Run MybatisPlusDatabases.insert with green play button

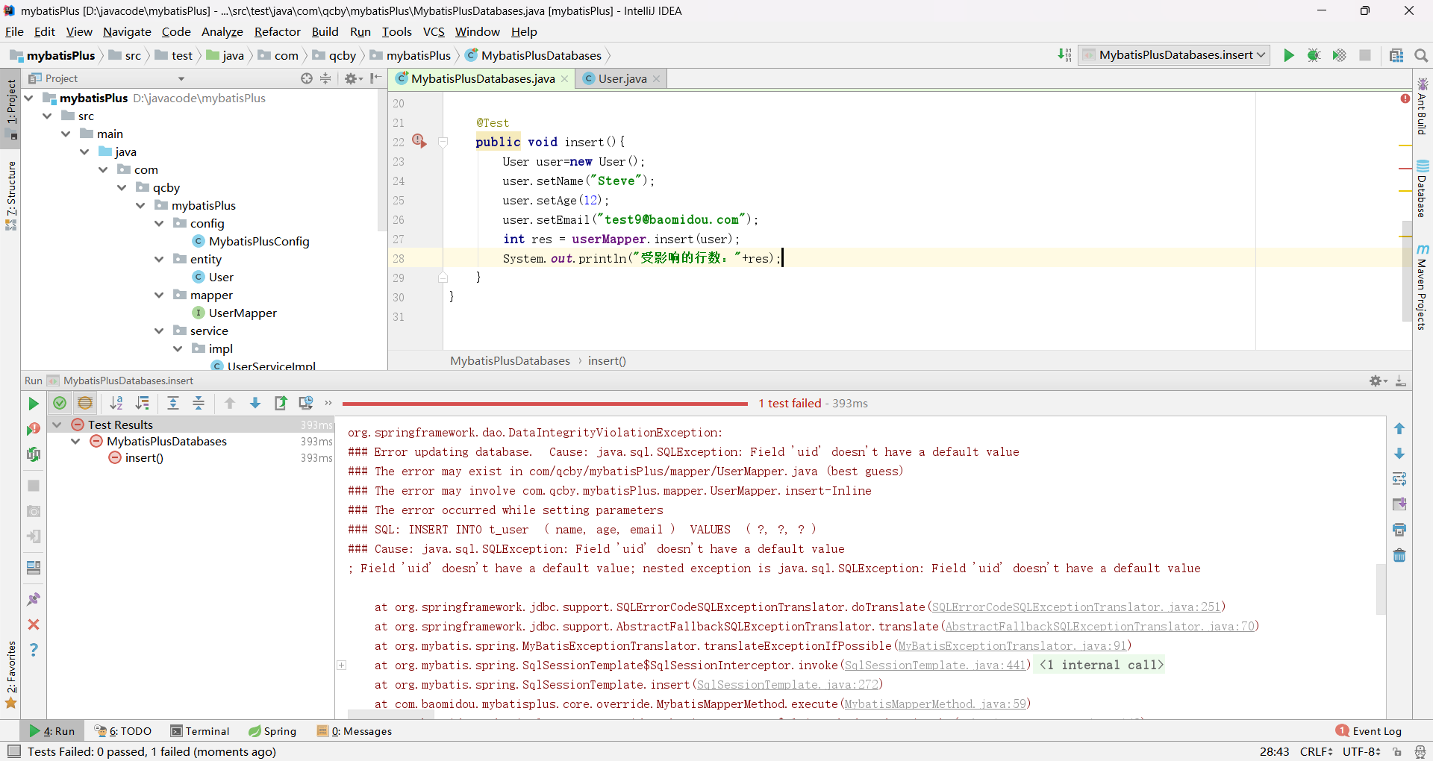coord(1289,55)
